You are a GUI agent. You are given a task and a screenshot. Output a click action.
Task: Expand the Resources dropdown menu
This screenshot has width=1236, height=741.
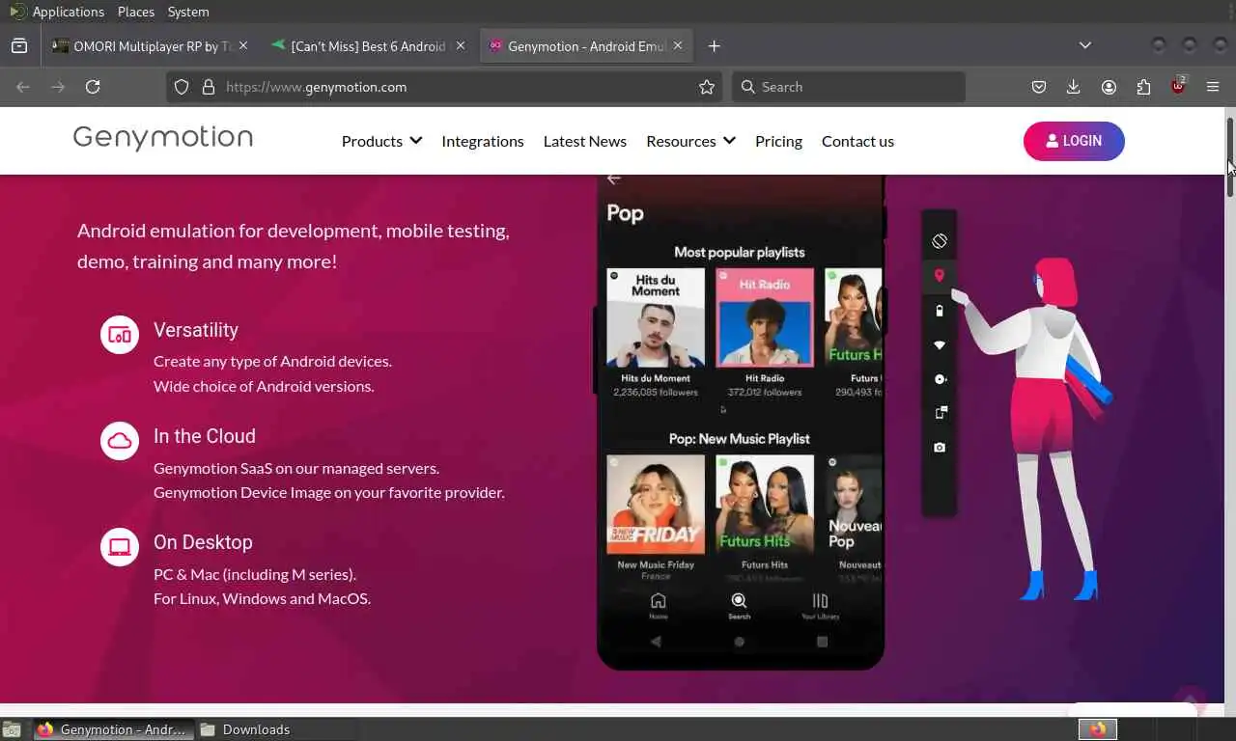690,141
